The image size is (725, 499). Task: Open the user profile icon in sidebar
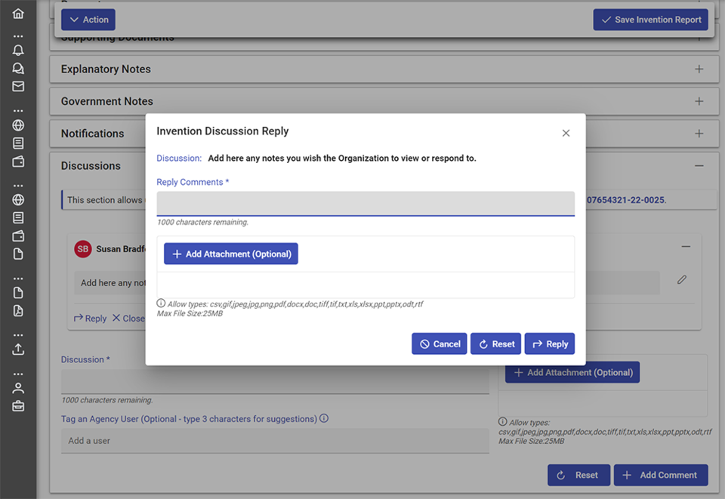click(x=18, y=388)
